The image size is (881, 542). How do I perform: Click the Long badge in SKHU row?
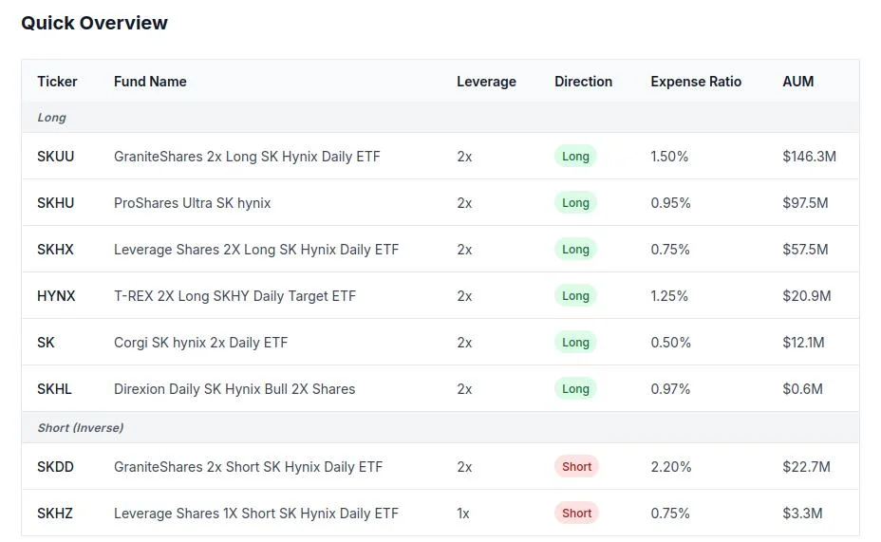575,203
